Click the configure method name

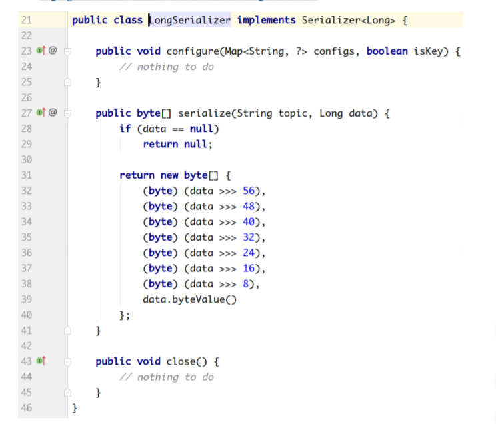pos(193,51)
